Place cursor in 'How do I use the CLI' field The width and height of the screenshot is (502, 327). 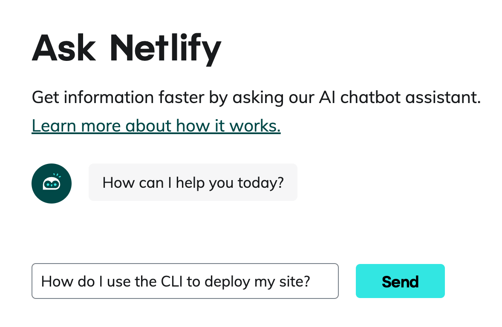click(x=185, y=281)
